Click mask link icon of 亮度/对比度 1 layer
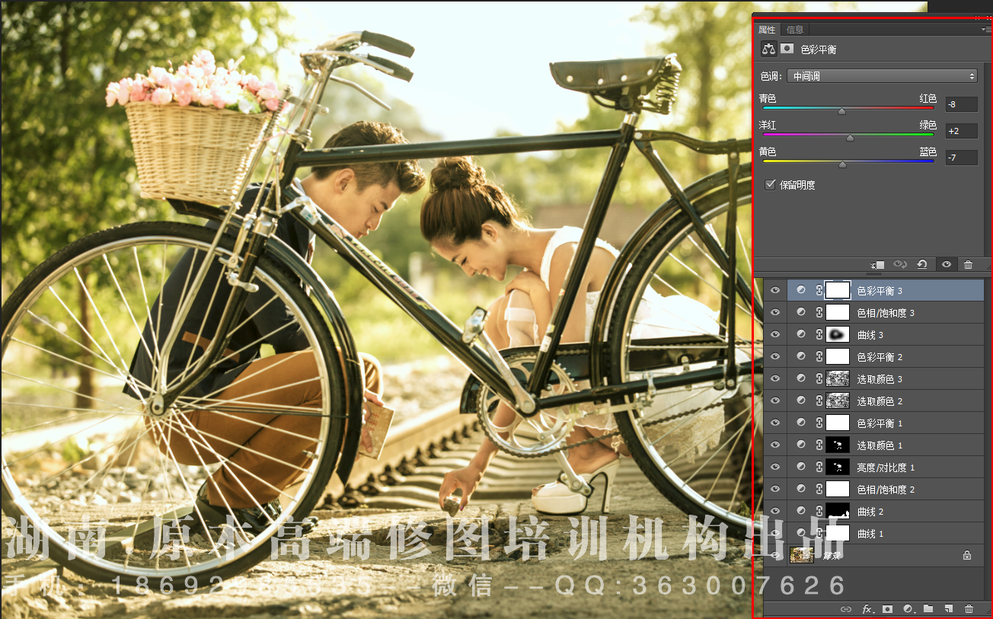 pyautogui.click(x=819, y=467)
